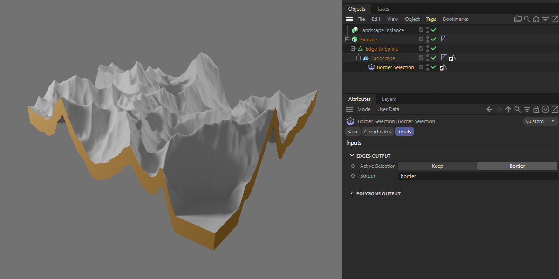Image resolution: width=559 pixels, height=279 pixels.
Task: Toggle the green enable checkmark for Edge to Spline
Action: [434, 48]
